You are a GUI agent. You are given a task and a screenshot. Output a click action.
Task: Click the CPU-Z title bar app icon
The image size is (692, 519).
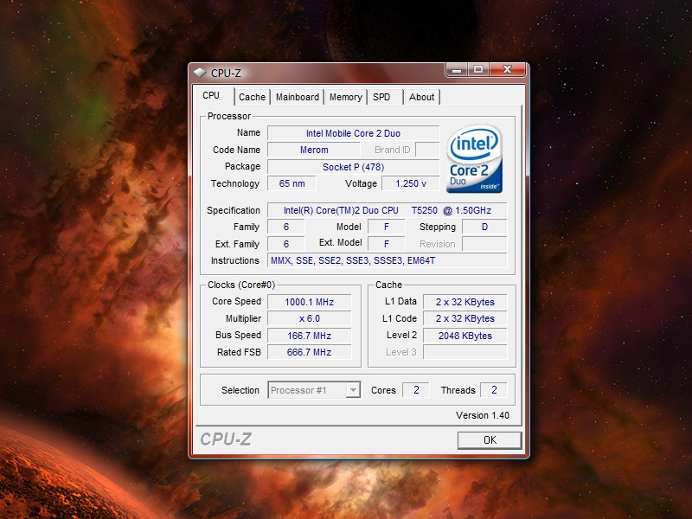[x=200, y=73]
